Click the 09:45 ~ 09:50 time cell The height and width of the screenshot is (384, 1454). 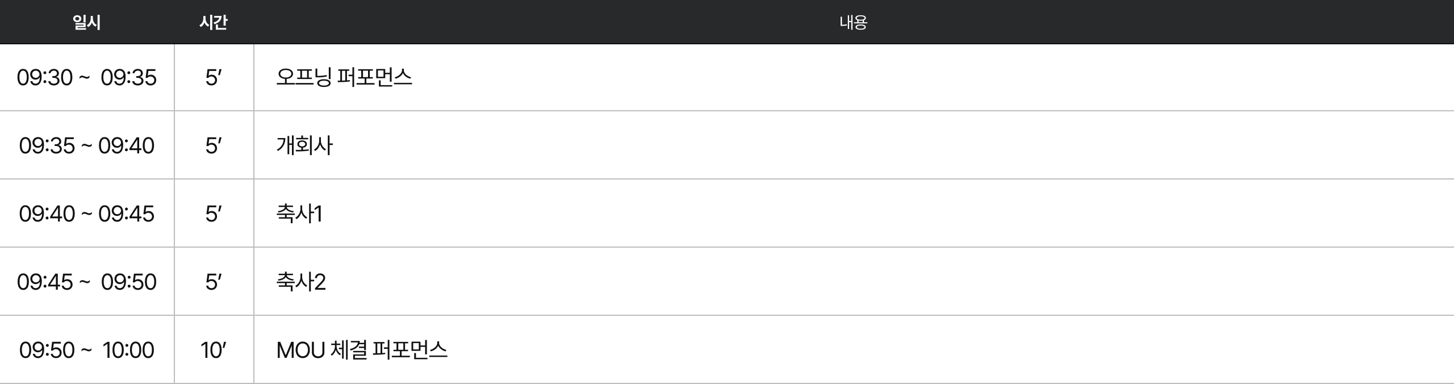pyautogui.click(x=87, y=282)
